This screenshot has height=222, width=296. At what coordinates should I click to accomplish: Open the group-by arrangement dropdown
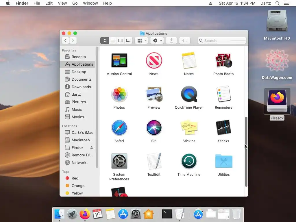click(141, 40)
